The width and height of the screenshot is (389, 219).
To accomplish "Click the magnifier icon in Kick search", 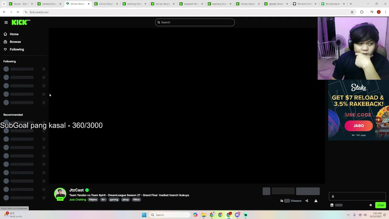I will (159, 22).
